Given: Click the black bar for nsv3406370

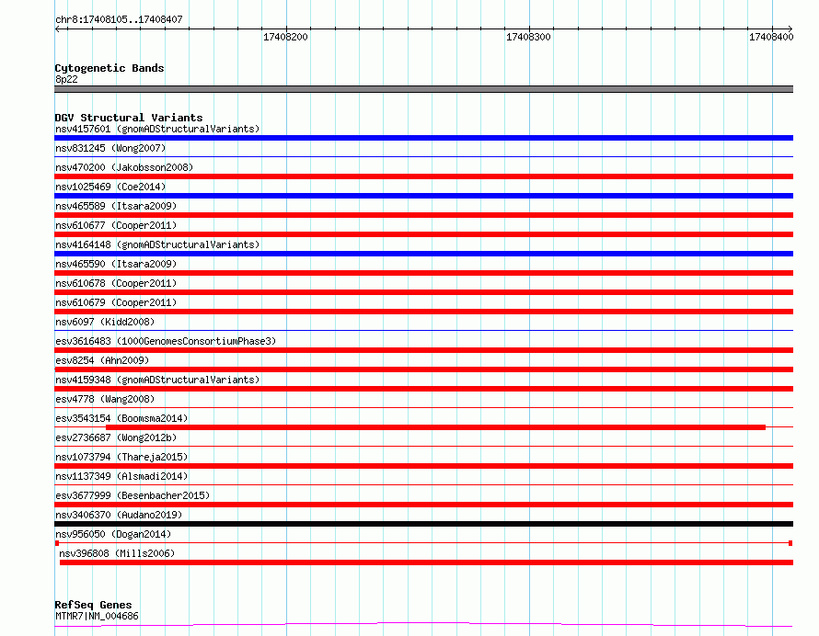Looking at the screenshot, I should (x=423, y=524).
